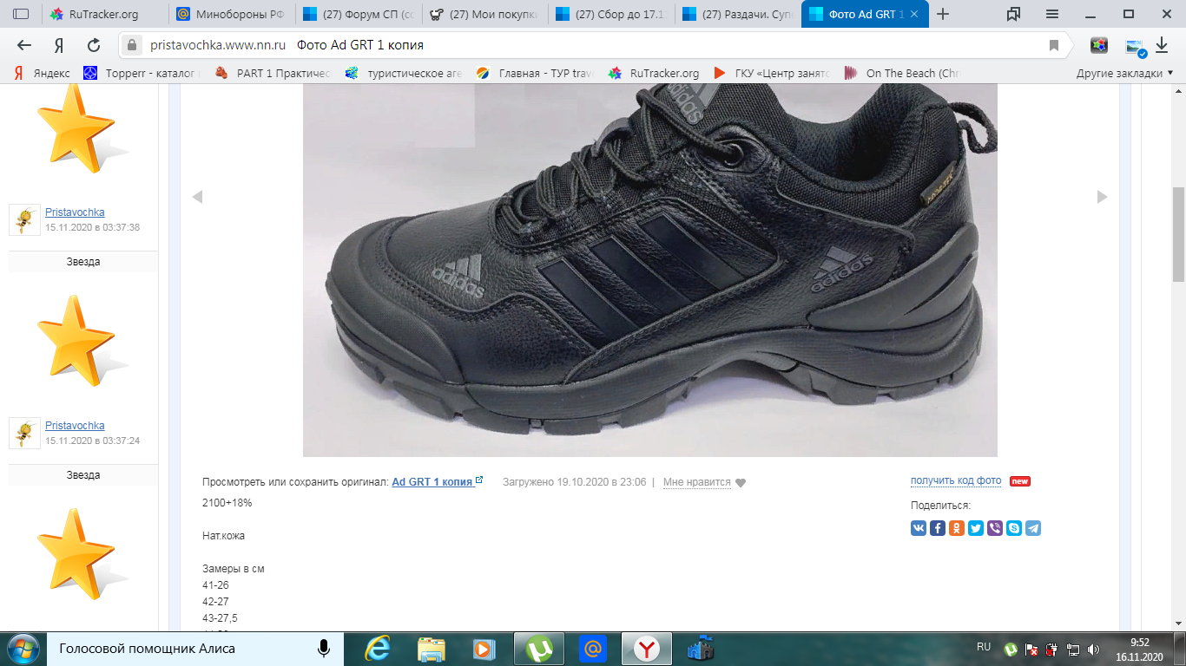Expand the Другие закладки bookmarks folder
The width and height of the screenshot is (1186, 666).
[x=1124, y=74]
